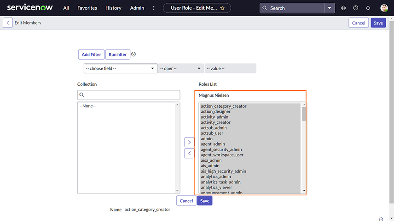Open the Favorites menu
394x221 pixels.
point(87,8)
